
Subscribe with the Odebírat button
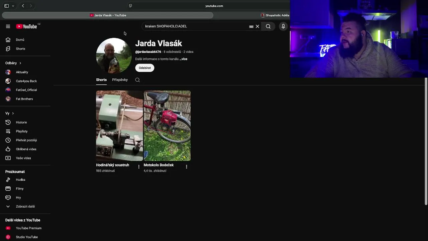145,68
